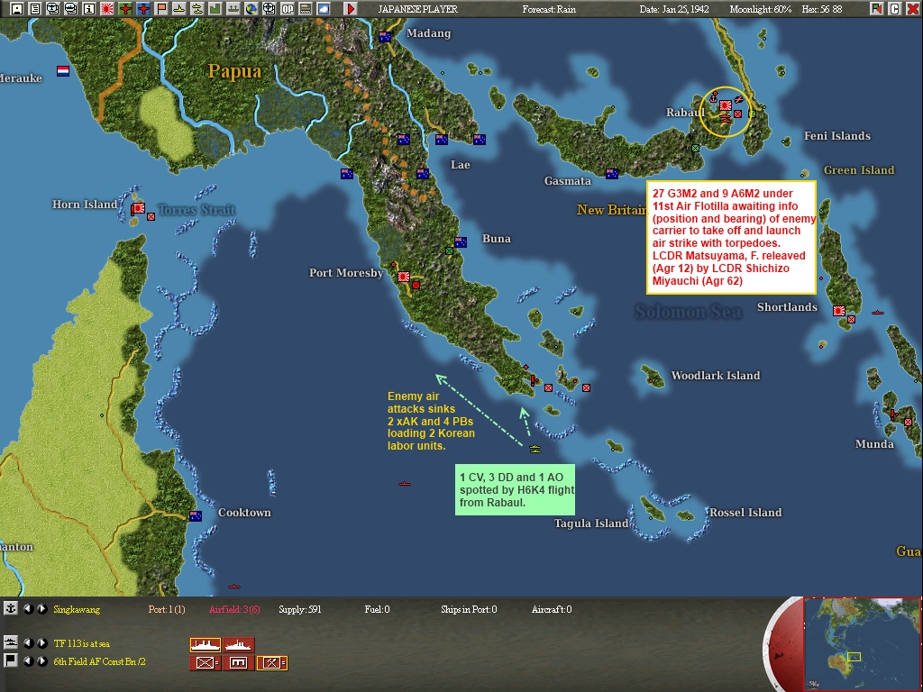Open 6th Field AF Const Bn /2 unit
The height and width of the screenshot is (692, 923).
(99, 661)
